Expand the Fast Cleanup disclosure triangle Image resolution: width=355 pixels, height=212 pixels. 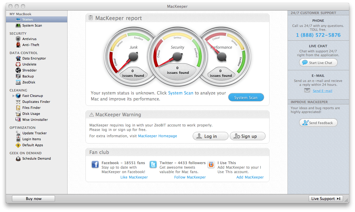click(13, 96)
